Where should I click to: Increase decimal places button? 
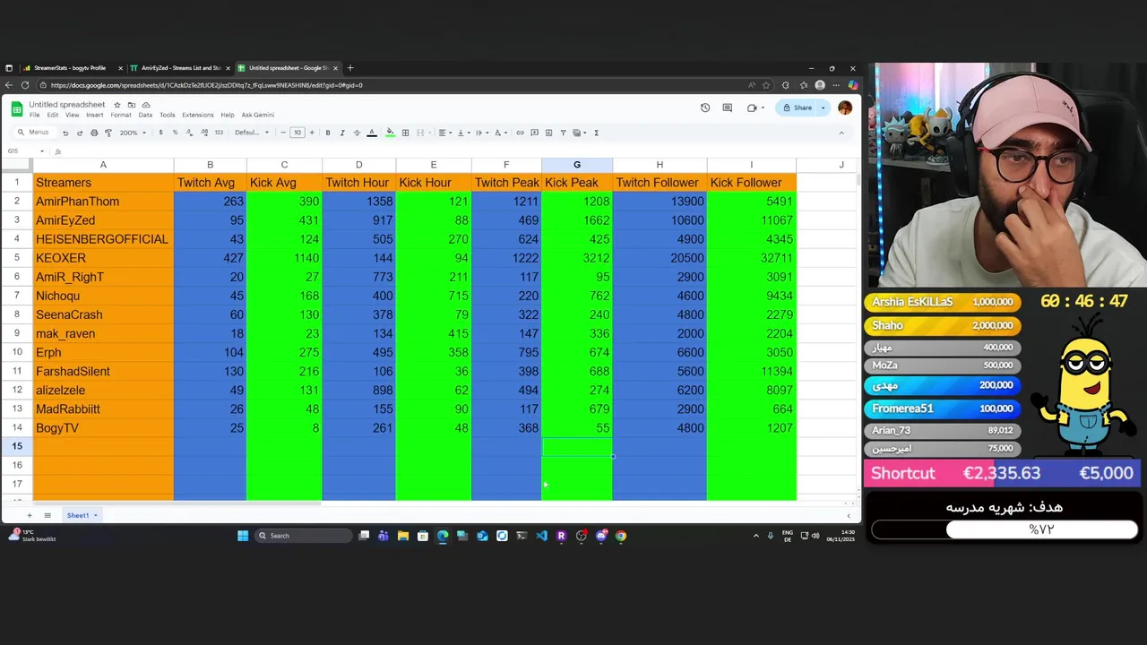point(203,133)
